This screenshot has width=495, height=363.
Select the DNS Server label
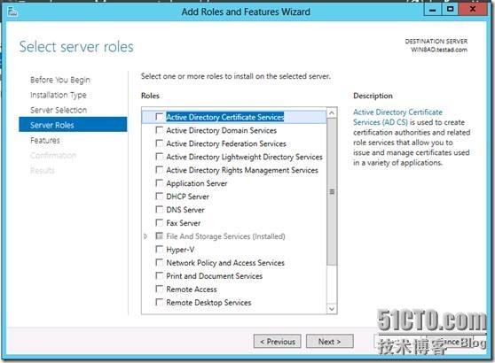pos(185,210)
